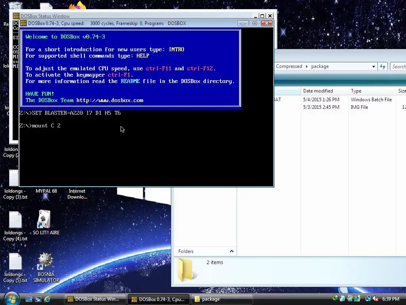Image resolution: width=406 pixels, height=305 pixels.
Task: Maximize the DOSBox 0.74-3 window
Action: click(255, 23)
